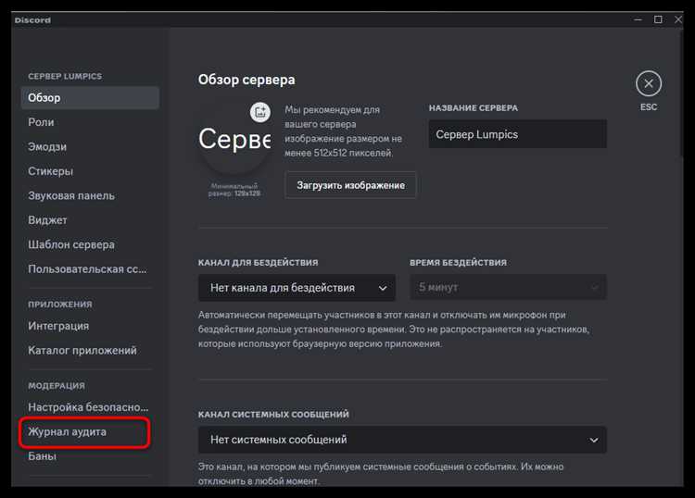
Task: Click the МОДЕРАЦИЯ sidebar header
Action: click(x=57, y=386)
